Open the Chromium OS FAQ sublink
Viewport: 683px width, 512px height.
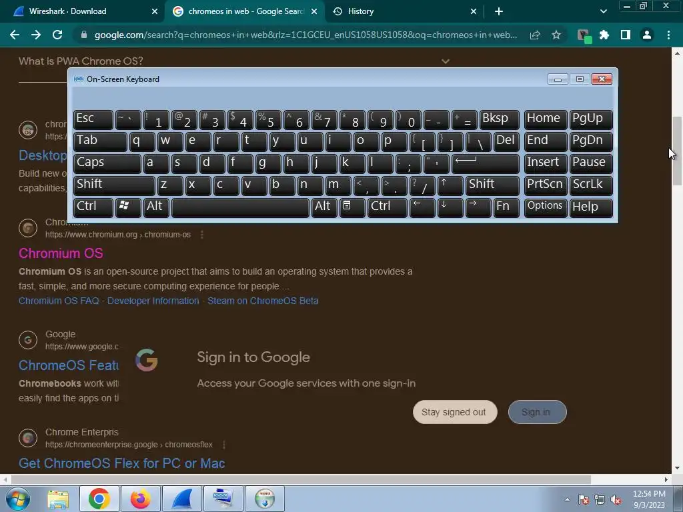pos(59,301)
